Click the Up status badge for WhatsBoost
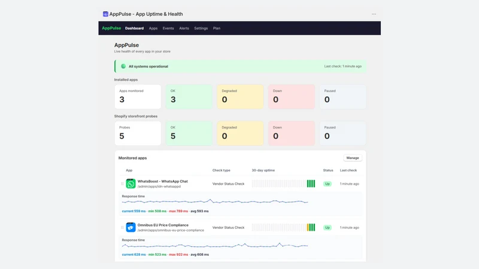The width and height of the screenshot is (479, 269). tap(327, 184)
